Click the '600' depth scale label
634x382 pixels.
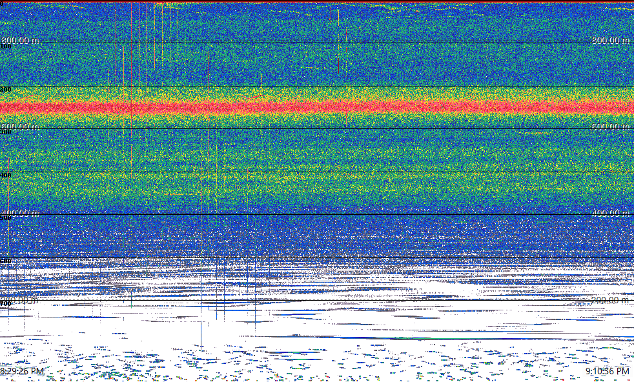click(6, 261)
